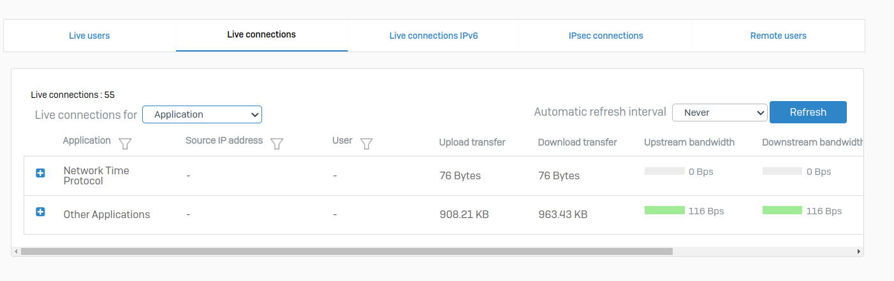Click the scrollbar left arrow
Viewport: 894px width, 281px height.
16,252
